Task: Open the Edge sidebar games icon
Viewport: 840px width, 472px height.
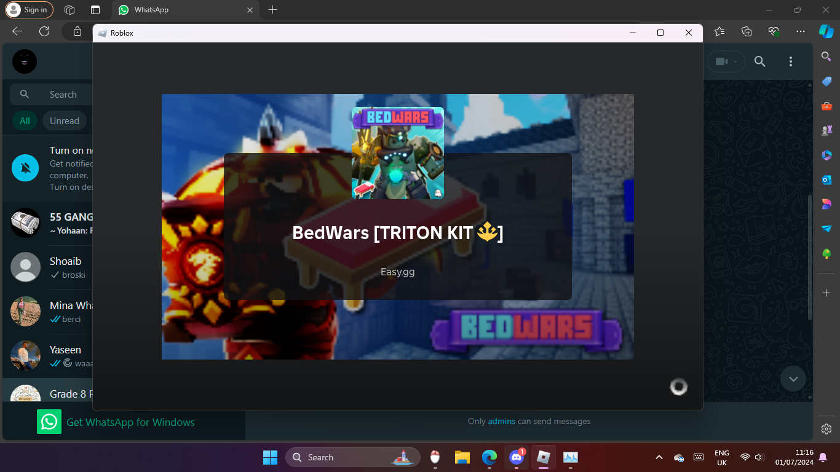Action: [826, 130]
